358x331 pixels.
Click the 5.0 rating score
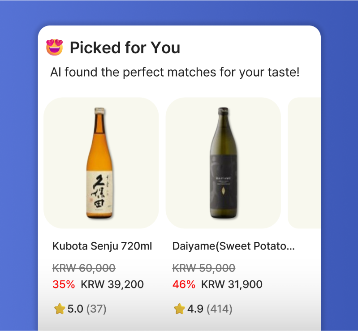75,309
